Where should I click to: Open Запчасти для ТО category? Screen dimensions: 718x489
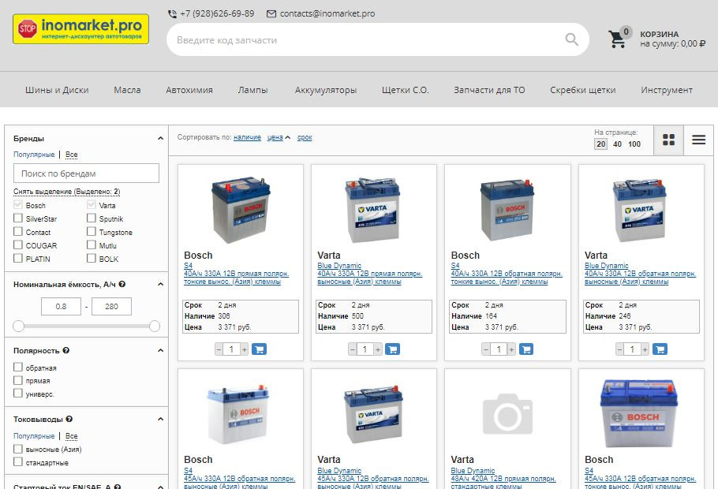pos(489,90)
